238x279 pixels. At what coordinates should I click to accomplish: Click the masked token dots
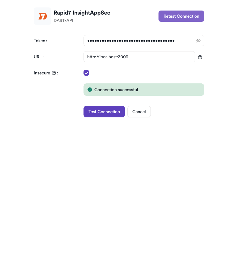click(131, 41)
